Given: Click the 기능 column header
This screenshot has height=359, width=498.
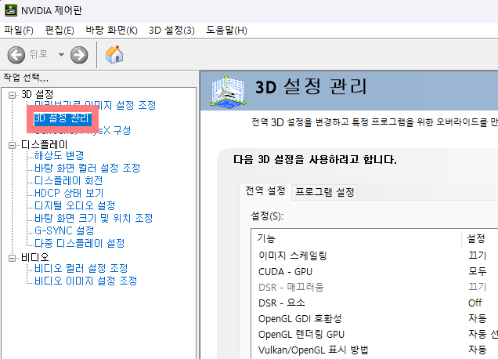Looking at the screenshot, I should tap(356, 238).
